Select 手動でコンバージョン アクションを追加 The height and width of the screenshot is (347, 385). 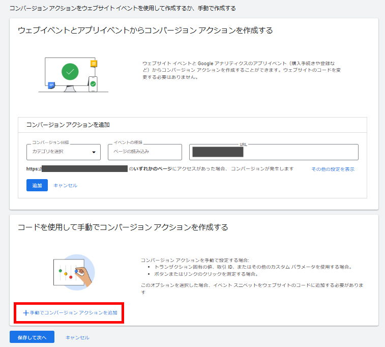coord(73,312)
